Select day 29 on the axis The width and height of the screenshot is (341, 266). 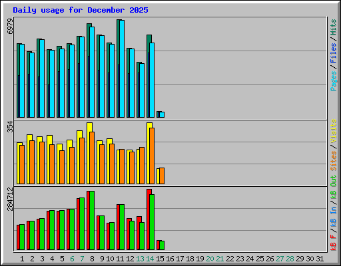(x=300, y=259)
